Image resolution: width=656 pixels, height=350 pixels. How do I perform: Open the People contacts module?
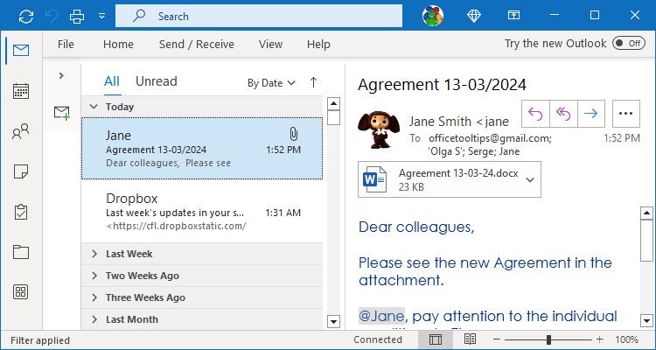coord(21,131)
